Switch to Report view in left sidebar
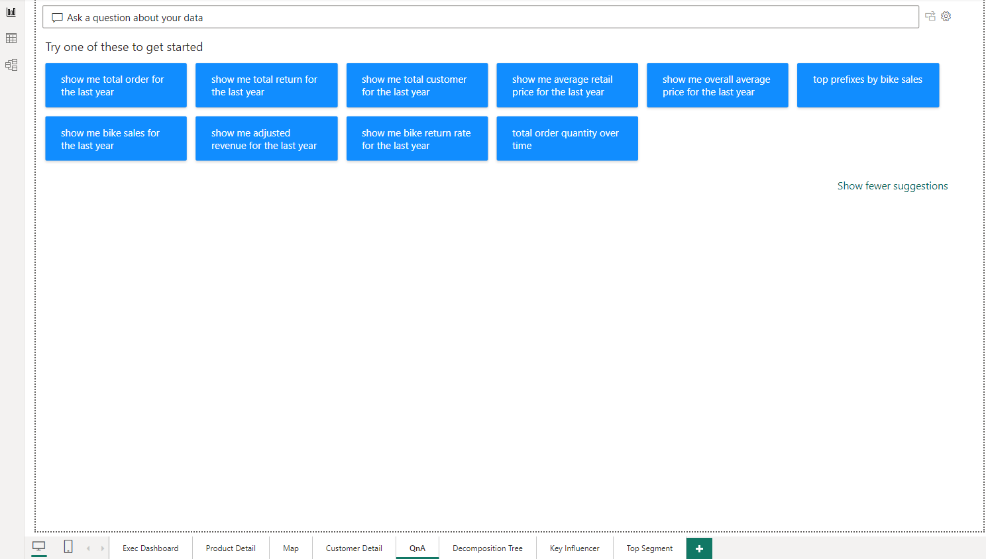 pyautogui.click(x=11, y=12)
